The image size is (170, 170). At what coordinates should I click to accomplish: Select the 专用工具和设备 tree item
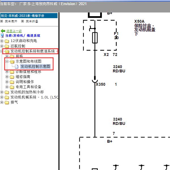click(x=29, y=87)
